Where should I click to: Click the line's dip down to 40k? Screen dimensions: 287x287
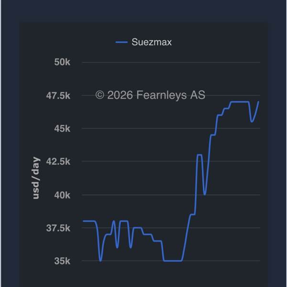point(205,194)
